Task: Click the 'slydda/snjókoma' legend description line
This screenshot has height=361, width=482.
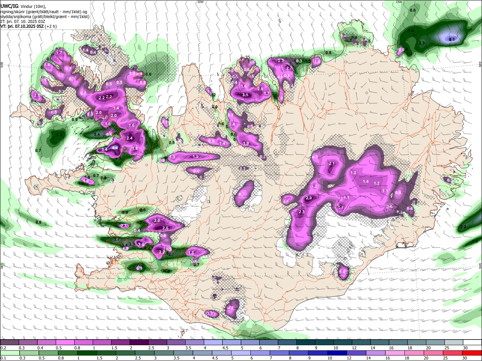Action: (45, 17)
